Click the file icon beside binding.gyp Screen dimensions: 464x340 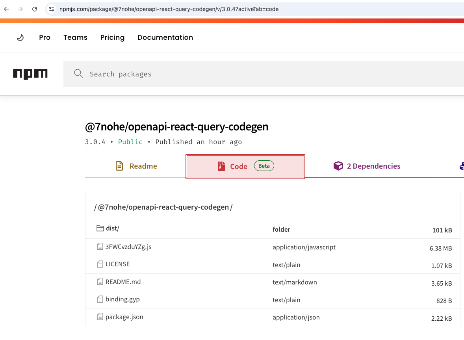(100, 299)
